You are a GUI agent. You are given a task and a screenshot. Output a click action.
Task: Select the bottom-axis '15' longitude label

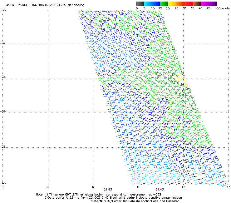pyautogui.click(x=229, y=187)
